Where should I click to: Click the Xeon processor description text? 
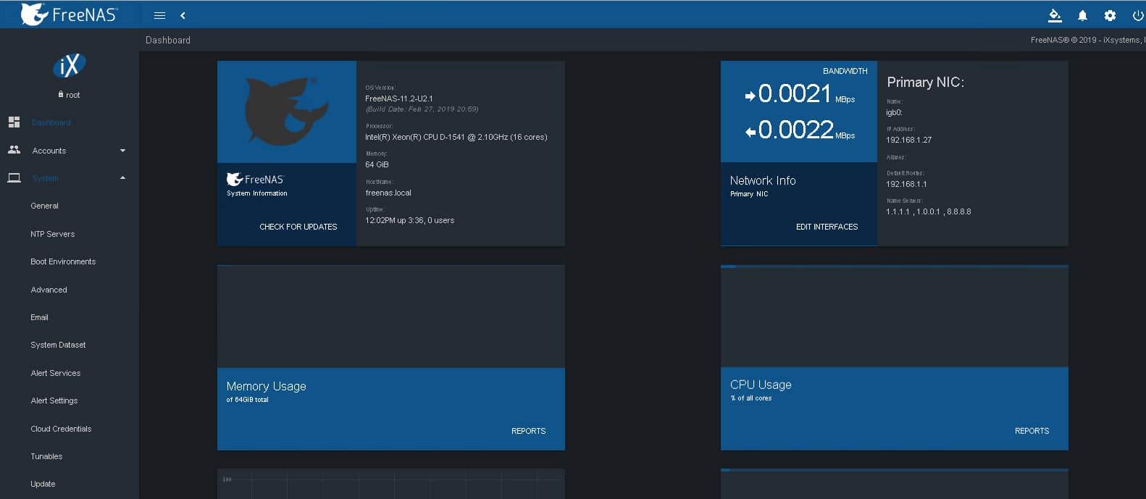[x=456, y=137]
